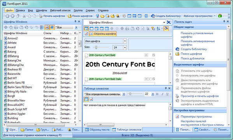Switch to Образец текста tab

click(x=97, y=129)
